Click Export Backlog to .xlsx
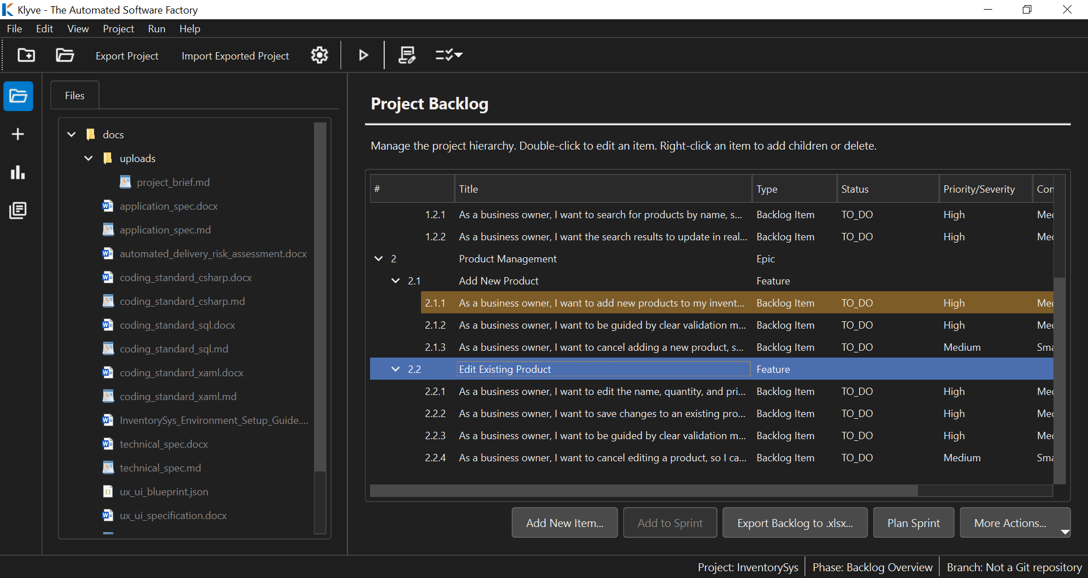This screenshot has width=1088, height=578. [x=795, y=522]
